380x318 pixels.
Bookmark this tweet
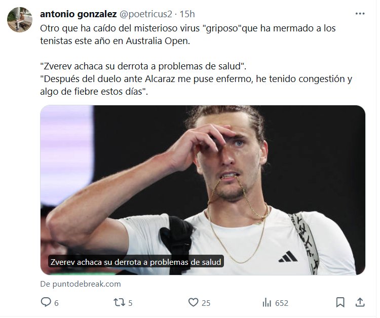340,302
